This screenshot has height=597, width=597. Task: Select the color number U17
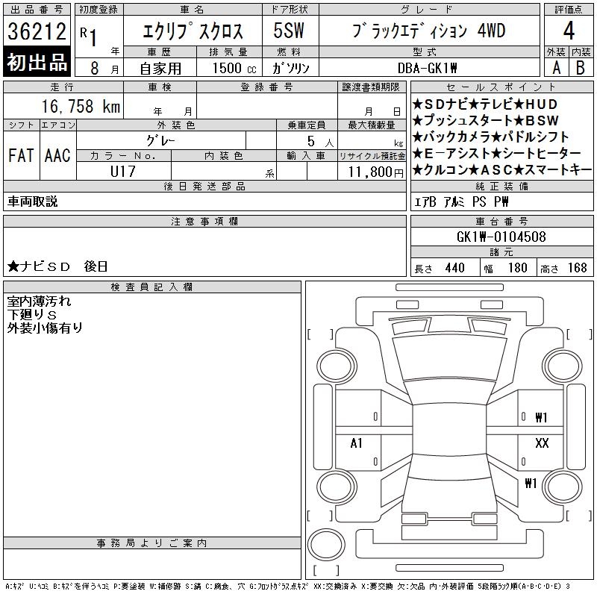coord(124,171)
